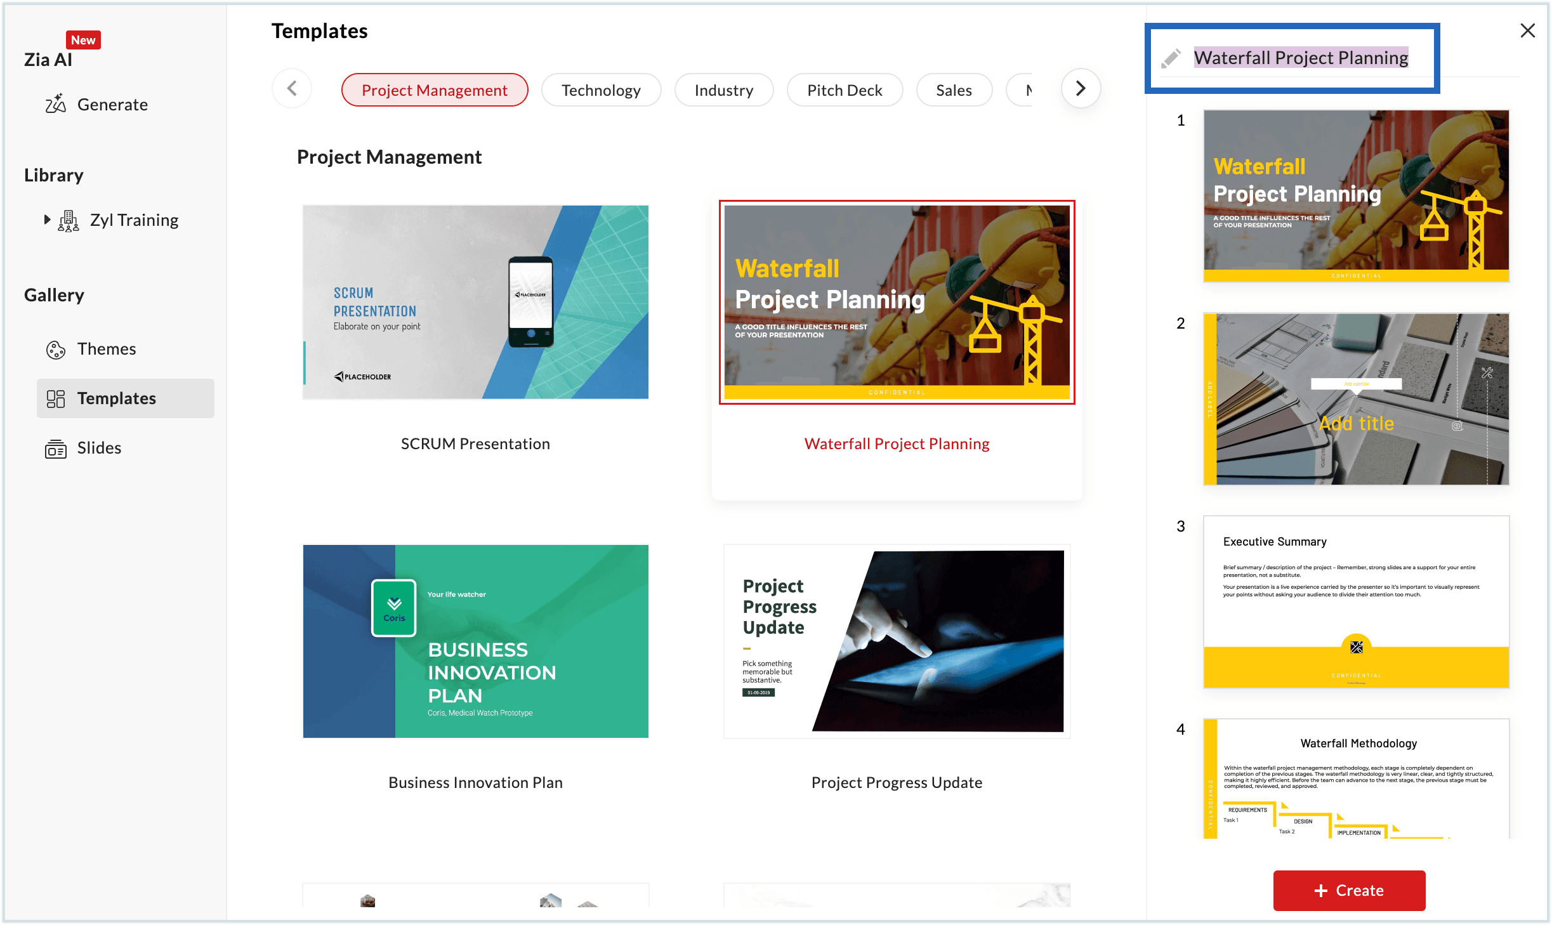Select the Templates icon in the sidebar
The image size is (1552, 925).
click(56, 398)
